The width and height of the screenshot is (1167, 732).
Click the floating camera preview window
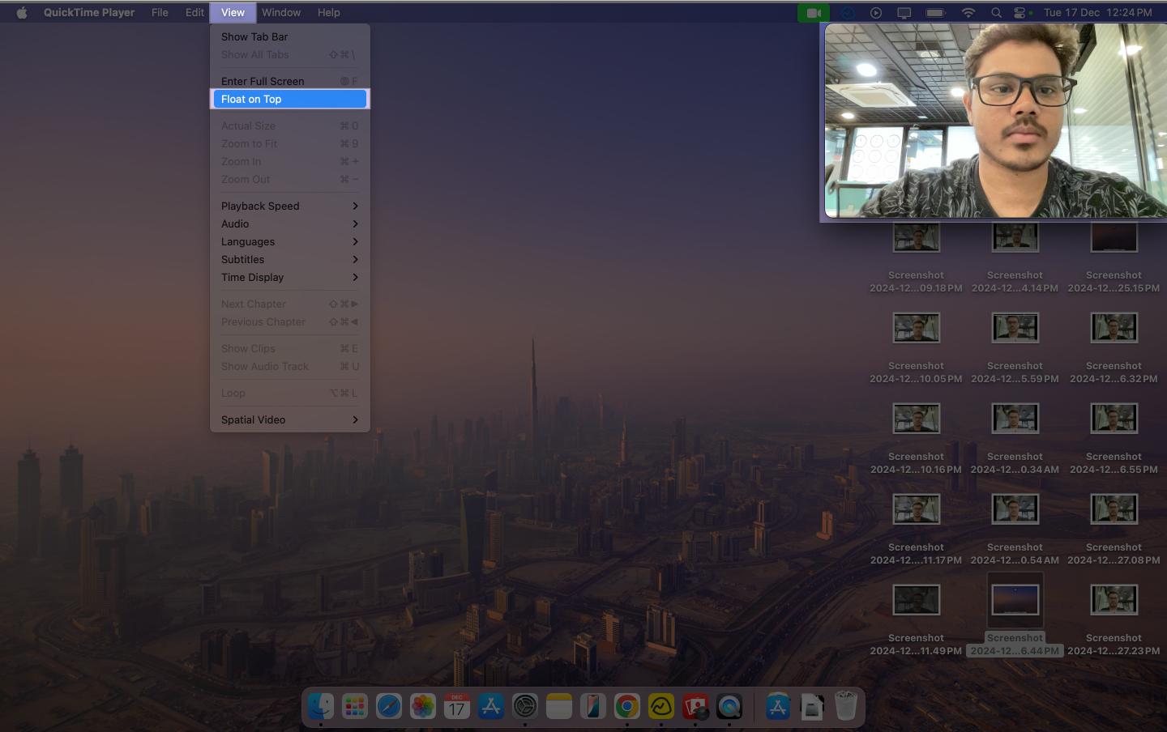(995, 121)
